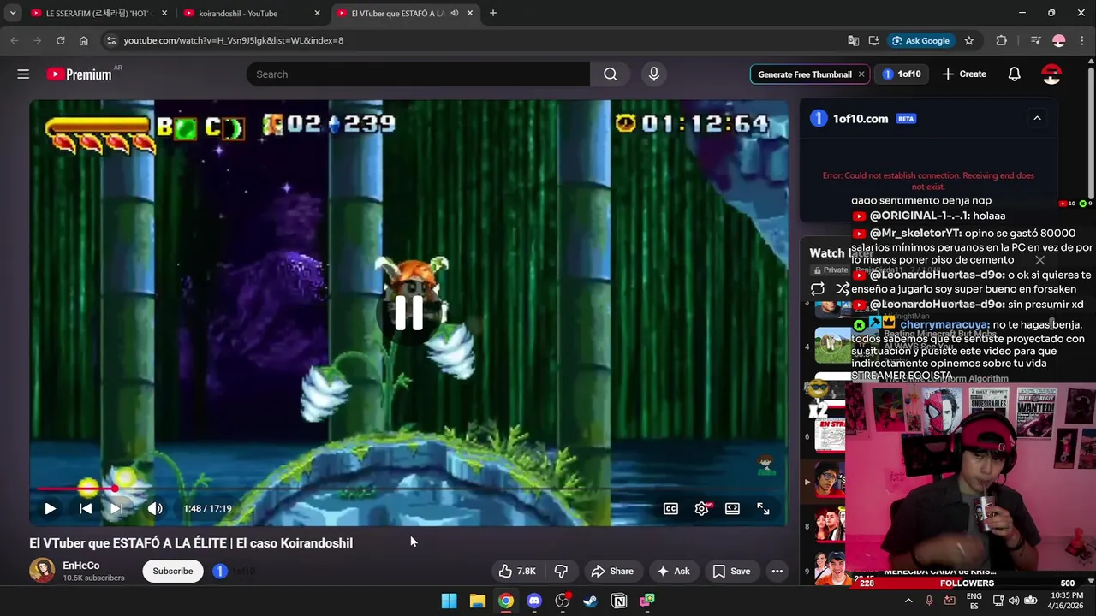Screen dimensions: 1096x616
Task: Toggle loop playlist button
Action: pos(818,289)
